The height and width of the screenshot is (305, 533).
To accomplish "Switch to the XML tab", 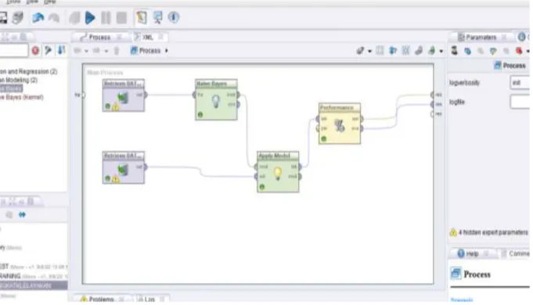I will click(x=147, y=38).
